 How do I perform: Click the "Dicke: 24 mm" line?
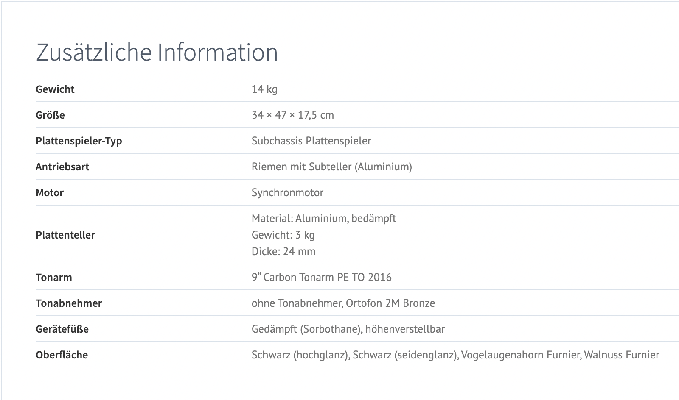point(283,252)
